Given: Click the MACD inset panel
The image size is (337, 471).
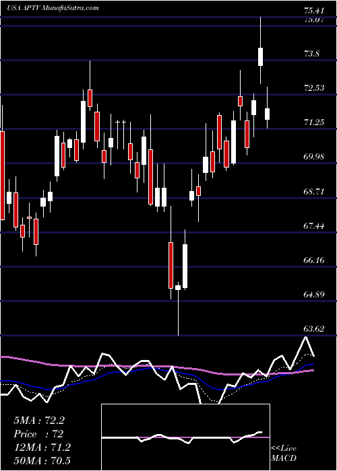Looking at the screenshot, I should [185, 437].
